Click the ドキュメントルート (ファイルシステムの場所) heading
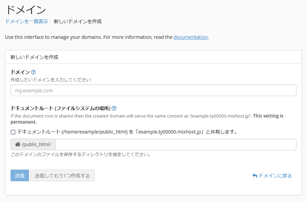The image size is (307, 202). click(x=60, y=108)
